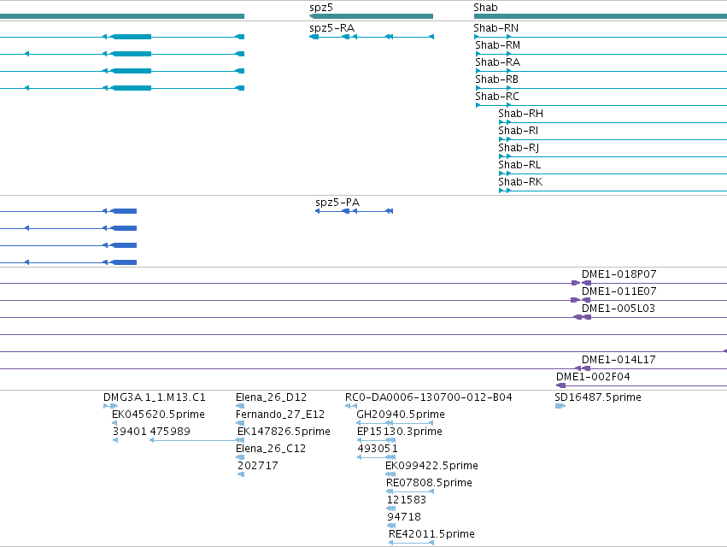Click the SD16487.5prime label
727x547 pixels.
point(598,397)
